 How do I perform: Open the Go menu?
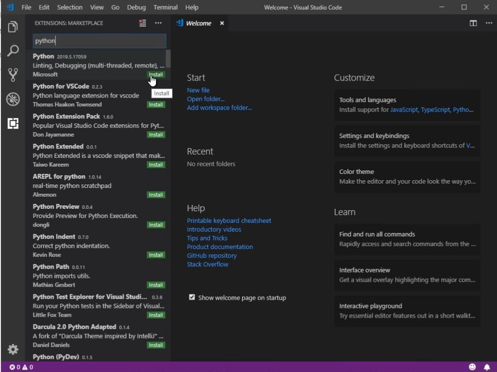(115, 7)
